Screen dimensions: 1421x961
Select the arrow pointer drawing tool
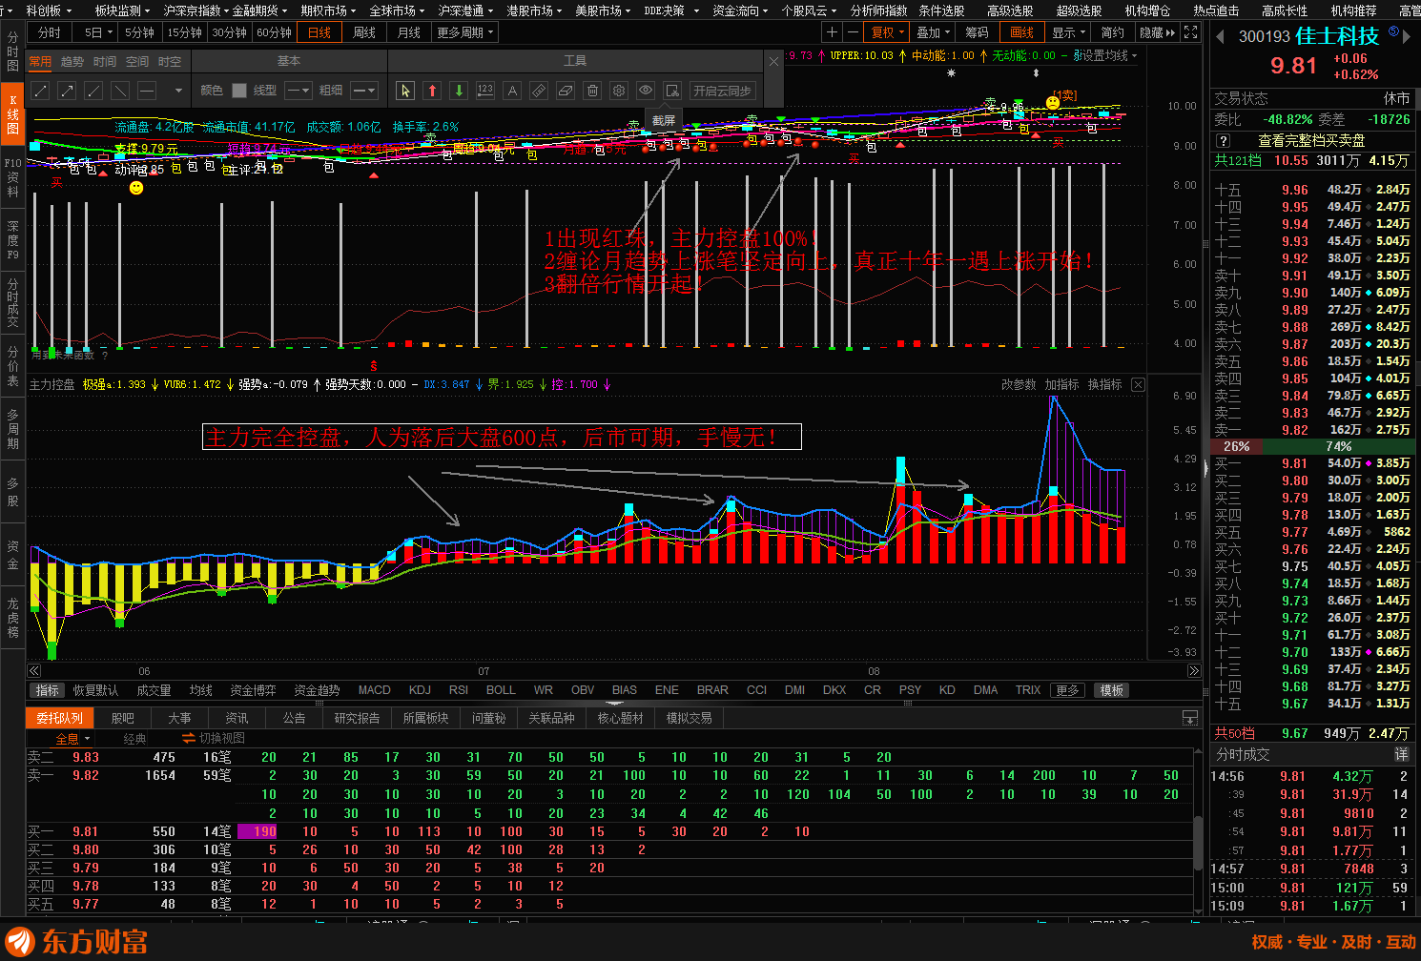click(x=405, y=91)
